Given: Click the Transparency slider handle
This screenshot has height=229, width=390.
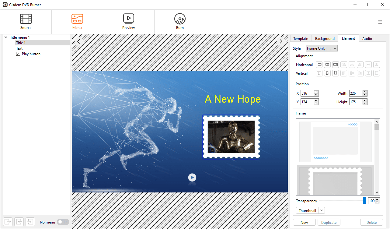Looking at the screenshot, I should [x=364, y=201].
